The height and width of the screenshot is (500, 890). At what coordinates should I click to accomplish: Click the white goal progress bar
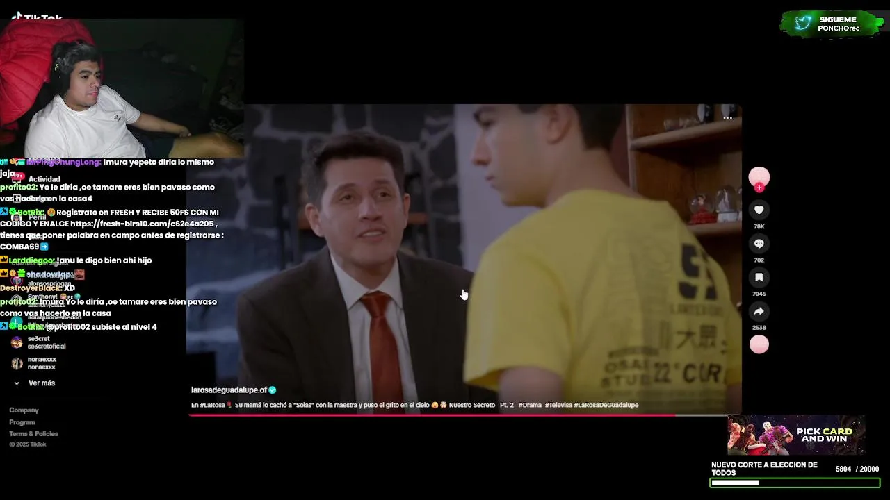[x=795, y=483]
